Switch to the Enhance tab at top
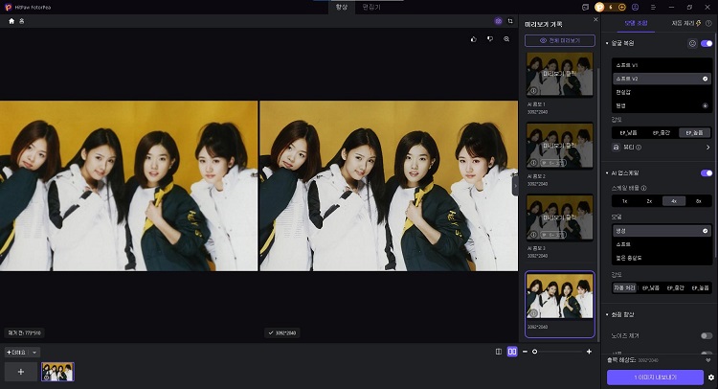 pos(342,7)
